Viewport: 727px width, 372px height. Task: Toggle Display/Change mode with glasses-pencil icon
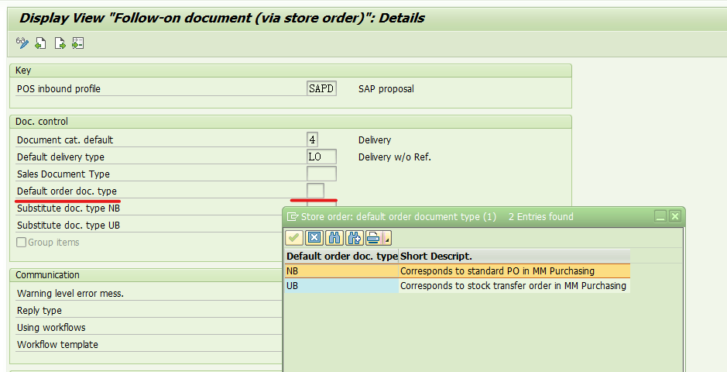pyautogui.click(x=22, y=43)
